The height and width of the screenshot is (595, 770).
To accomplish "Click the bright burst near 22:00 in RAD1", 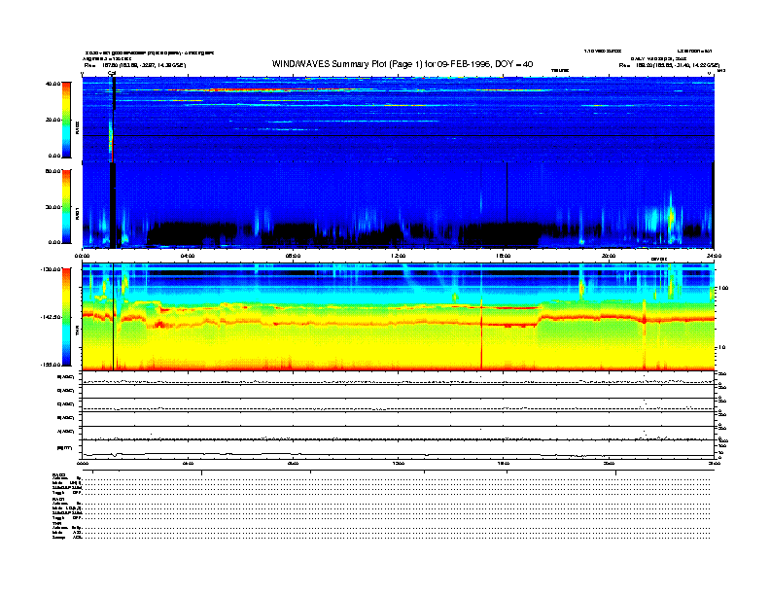I will tap(671, 216).
